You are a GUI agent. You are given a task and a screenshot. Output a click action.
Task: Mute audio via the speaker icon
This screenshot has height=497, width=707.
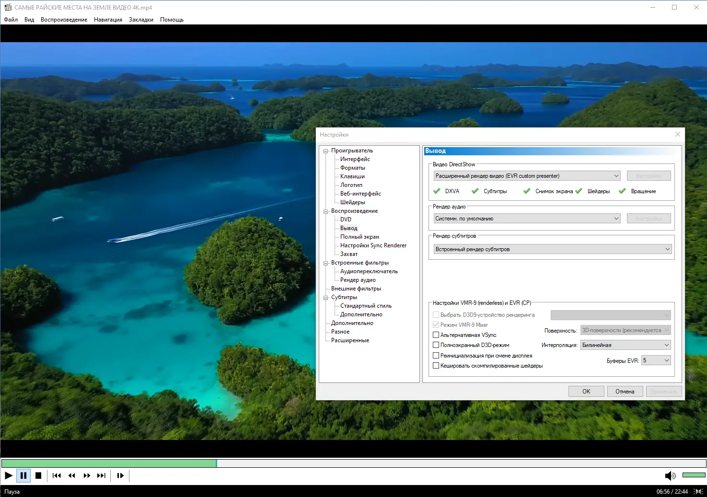click(x=670, y=475)
